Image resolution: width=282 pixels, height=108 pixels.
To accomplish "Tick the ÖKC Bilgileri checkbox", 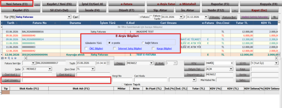I will coord(86,48).
